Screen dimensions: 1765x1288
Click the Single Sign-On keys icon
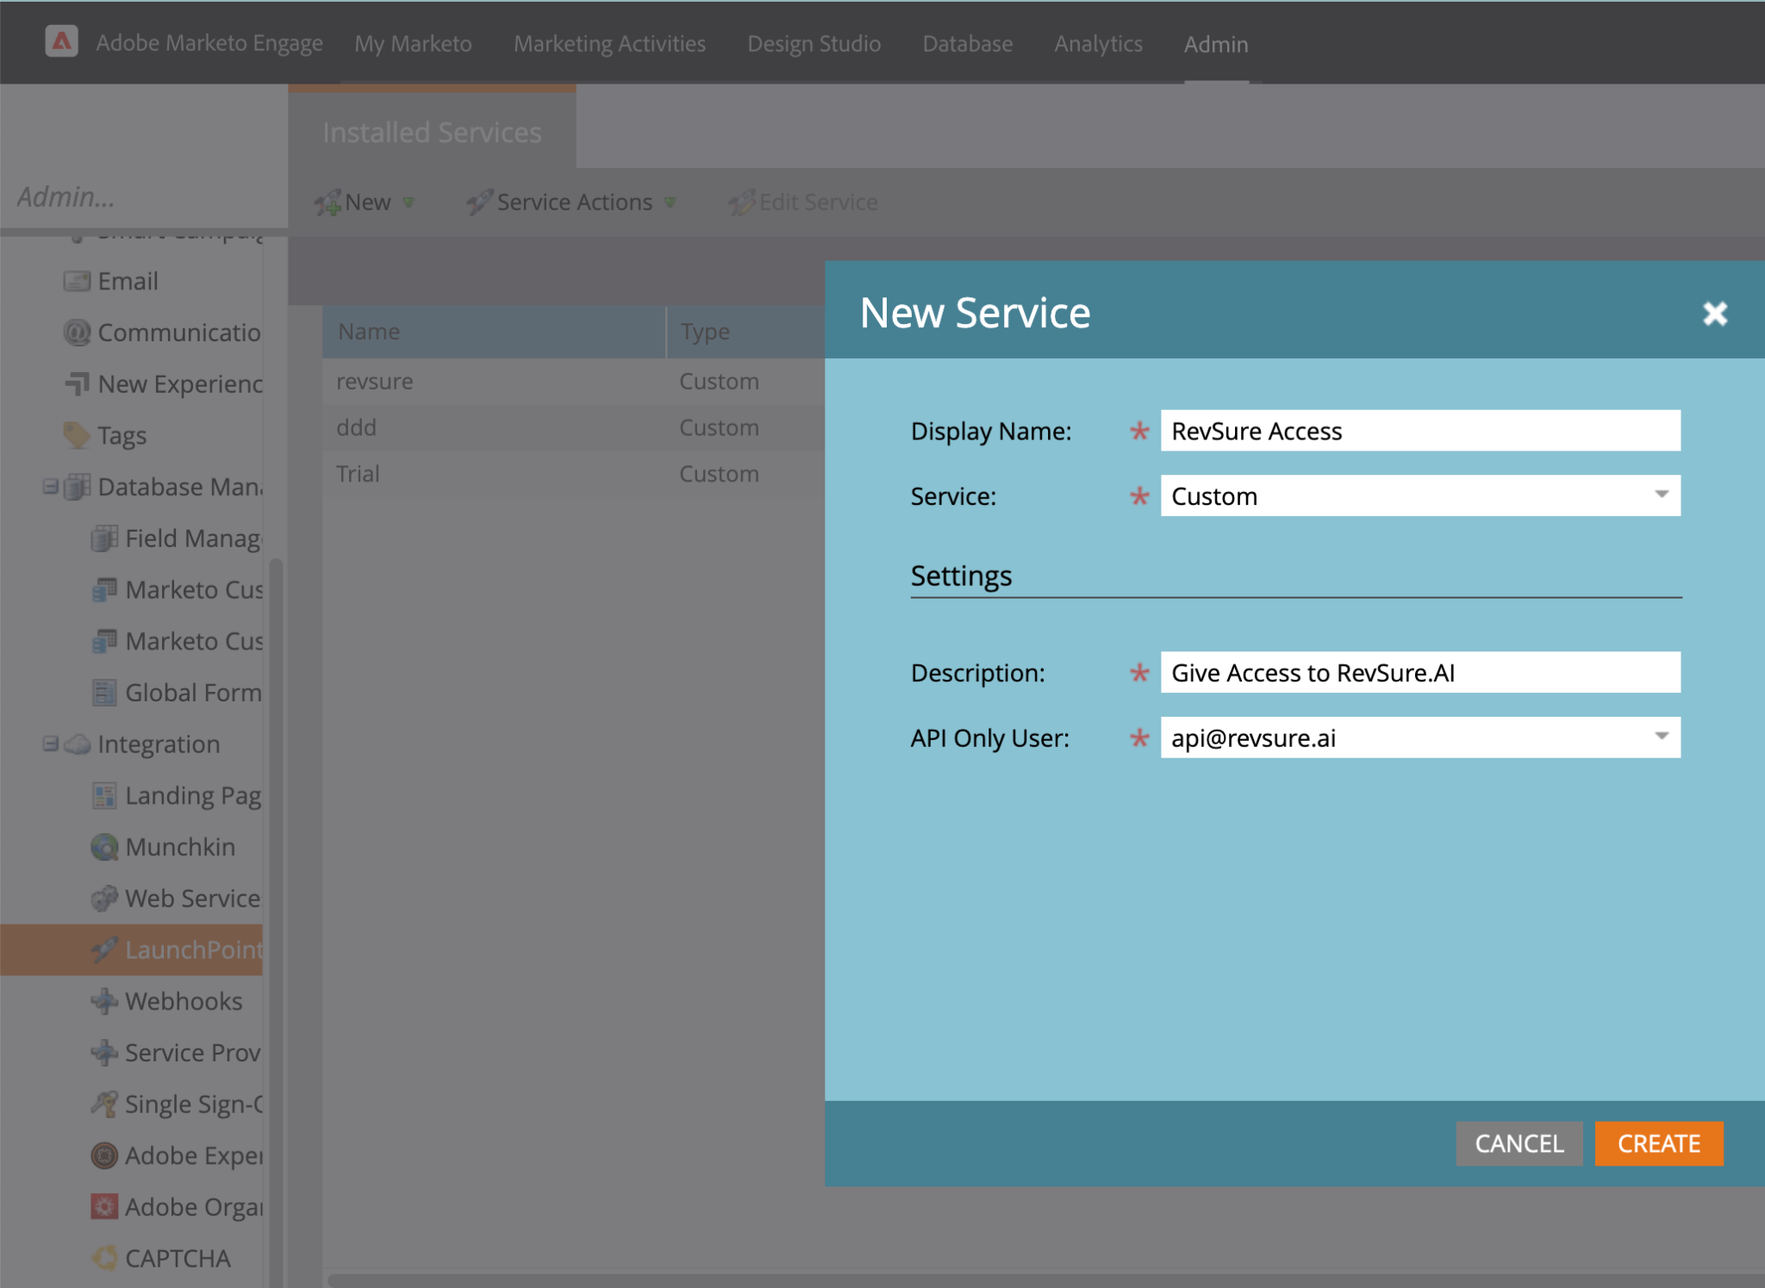pyautogui.click(x=104, y=1104)
